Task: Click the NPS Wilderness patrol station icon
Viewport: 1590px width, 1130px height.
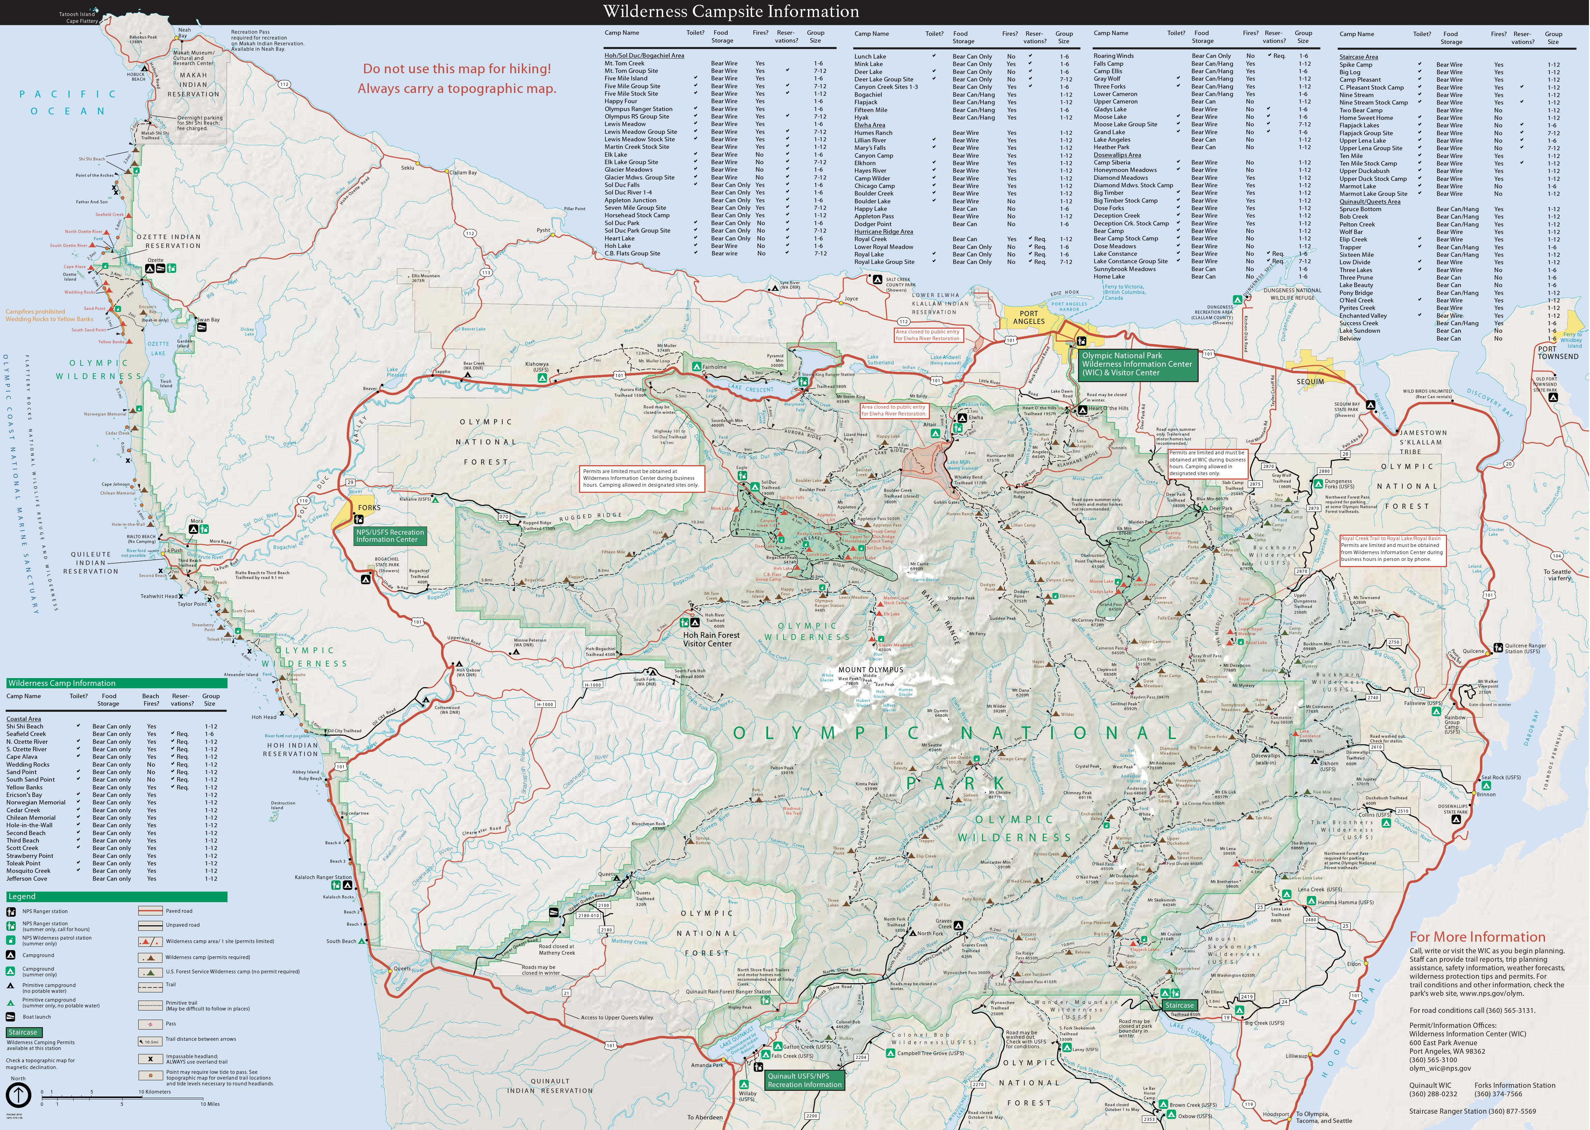Action: tap(11, 941)
